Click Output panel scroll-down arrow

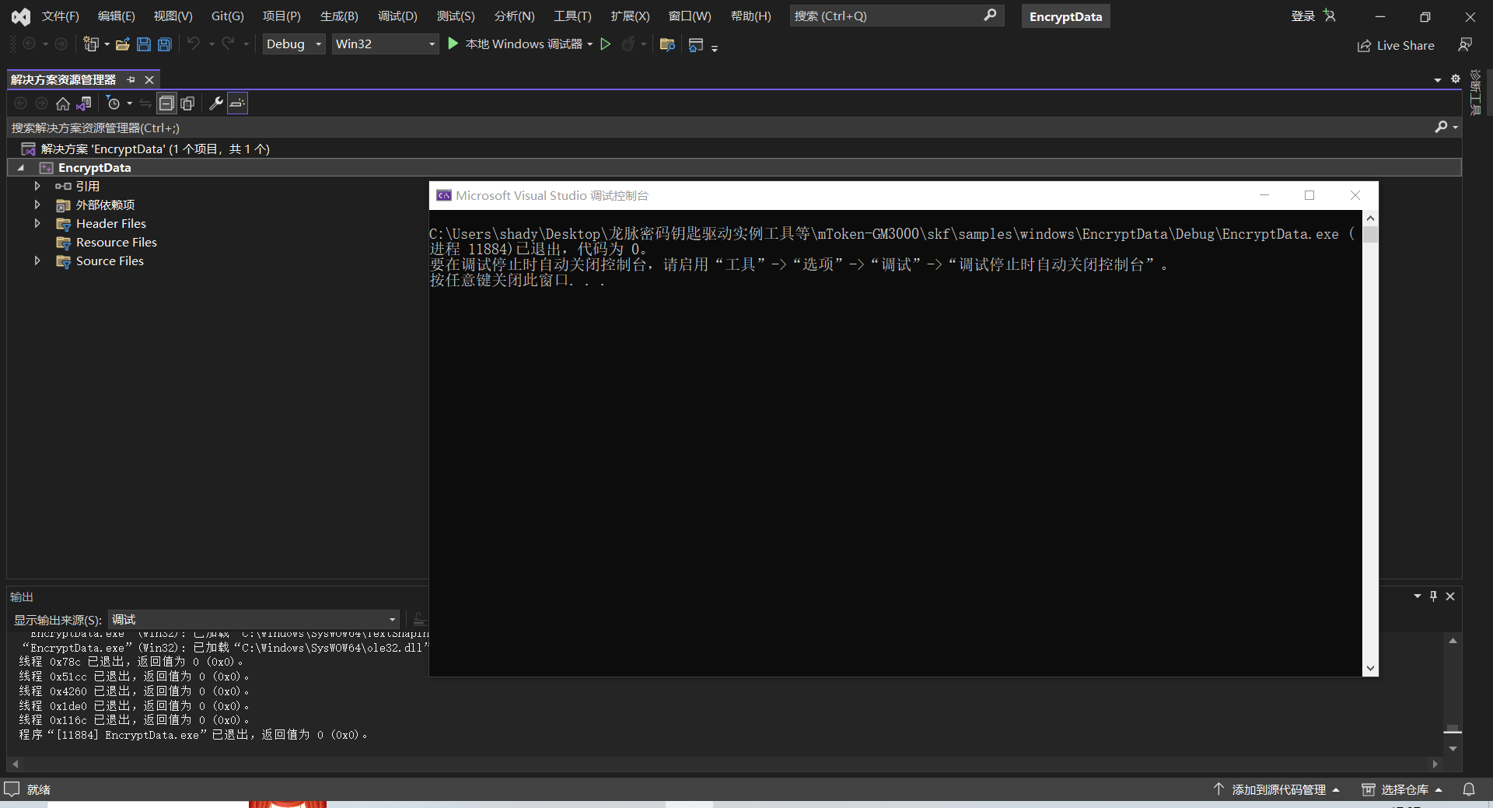click(x=1453, y=748)
